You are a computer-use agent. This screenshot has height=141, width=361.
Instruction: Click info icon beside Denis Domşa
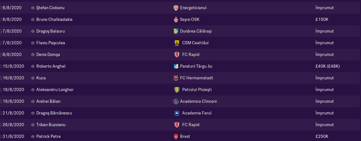point(33,55)
